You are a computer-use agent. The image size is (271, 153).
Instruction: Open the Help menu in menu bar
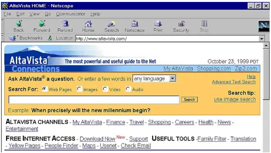(95, 14)
